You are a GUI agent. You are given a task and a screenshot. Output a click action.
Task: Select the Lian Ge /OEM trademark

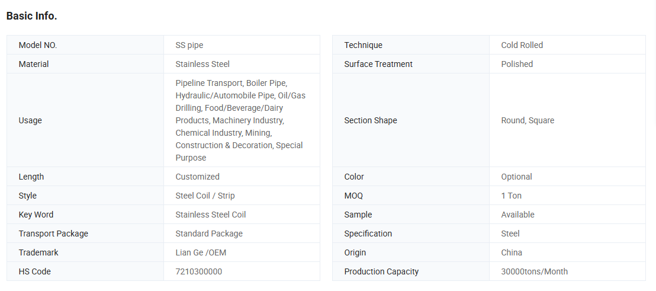click(x=201, y=252)
